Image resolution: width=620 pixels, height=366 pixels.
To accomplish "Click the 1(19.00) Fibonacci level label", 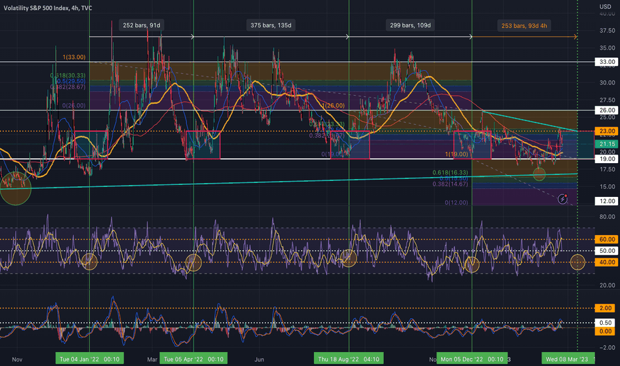I will point(457,154).
